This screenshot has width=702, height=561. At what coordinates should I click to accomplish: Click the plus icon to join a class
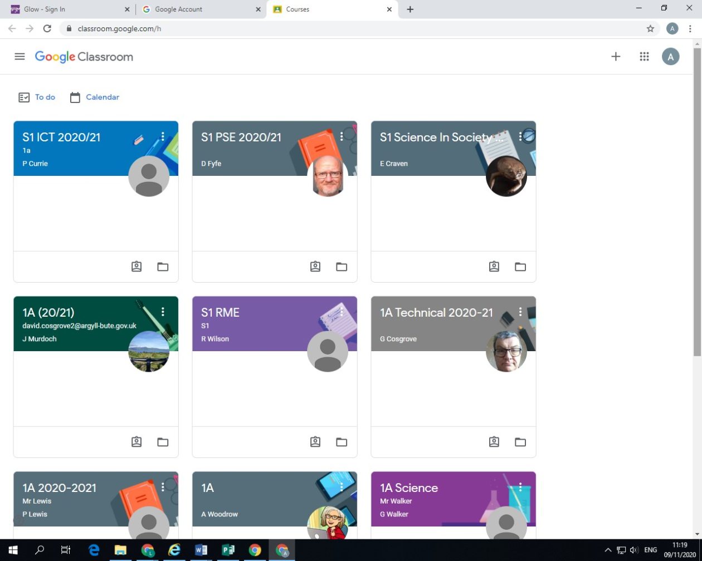coord(616,56)
